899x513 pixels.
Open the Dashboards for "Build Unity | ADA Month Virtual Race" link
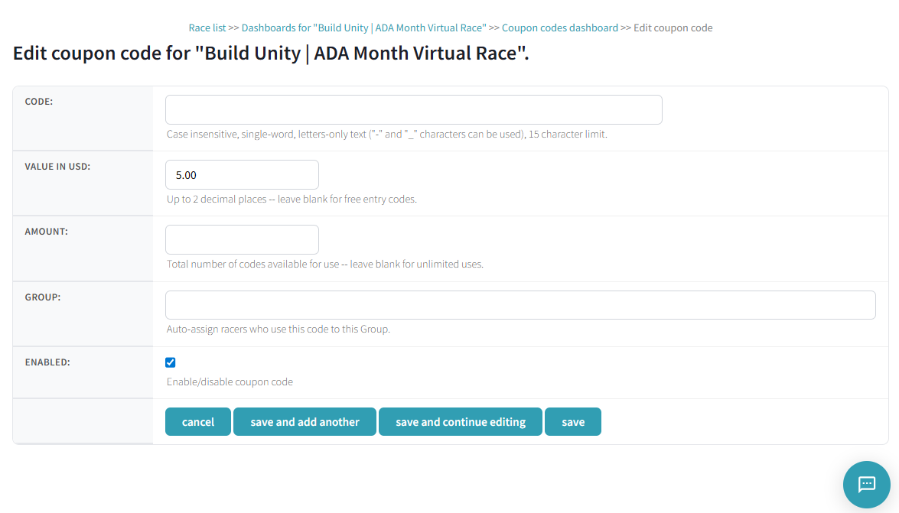pos(363,28)
